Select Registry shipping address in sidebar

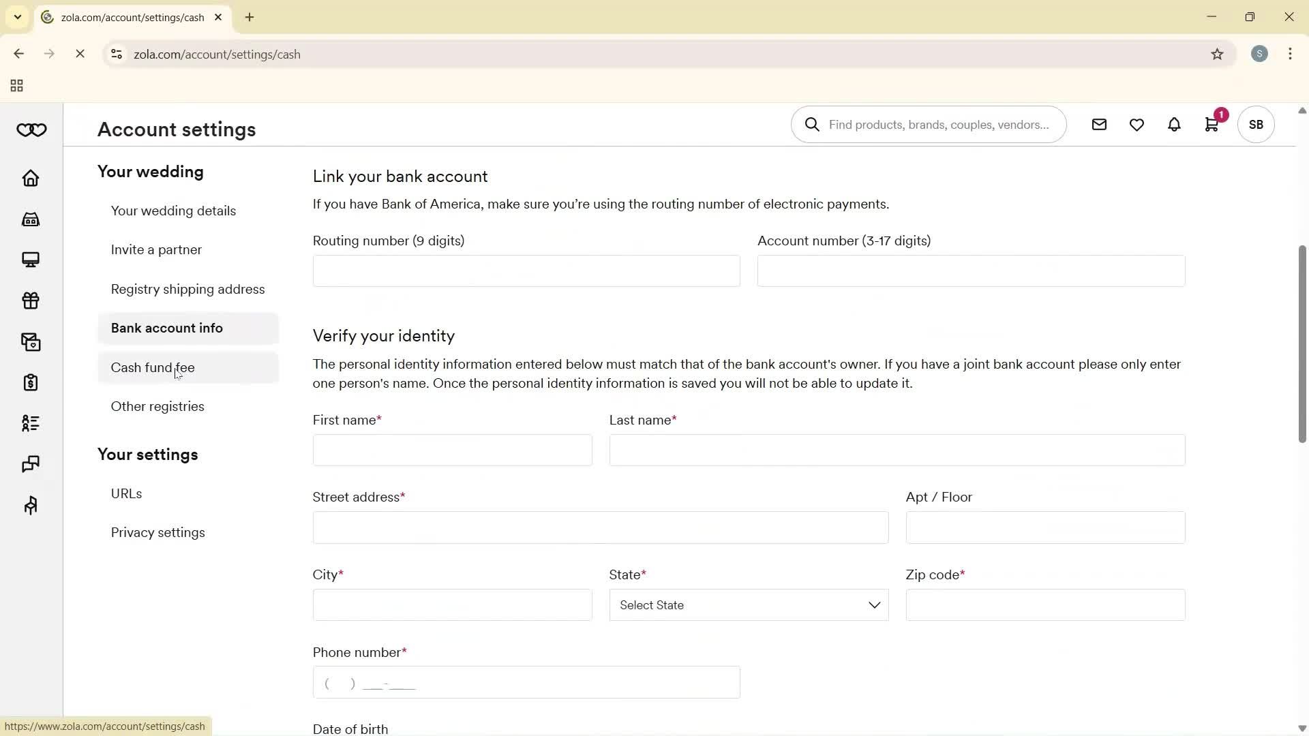187,290
